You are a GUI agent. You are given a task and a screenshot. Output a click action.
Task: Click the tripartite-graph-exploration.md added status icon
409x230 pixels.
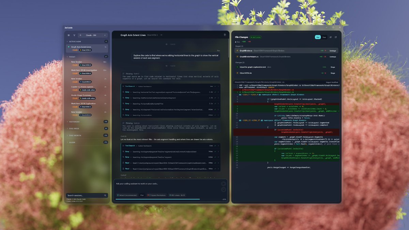(x=238, y=67)
